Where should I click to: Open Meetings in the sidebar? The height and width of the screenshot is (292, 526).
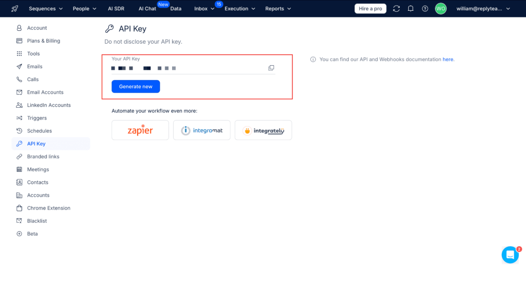(38, 169)
